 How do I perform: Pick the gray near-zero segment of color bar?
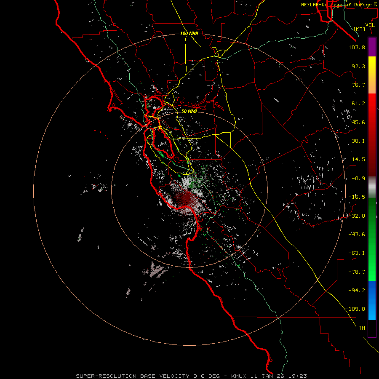tap(372, 187)
